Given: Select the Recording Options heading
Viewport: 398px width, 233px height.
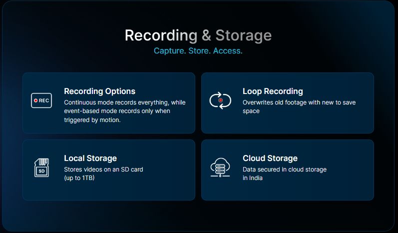Looking at the screenshot, I should pyautogui.click(x=99, y=91).
